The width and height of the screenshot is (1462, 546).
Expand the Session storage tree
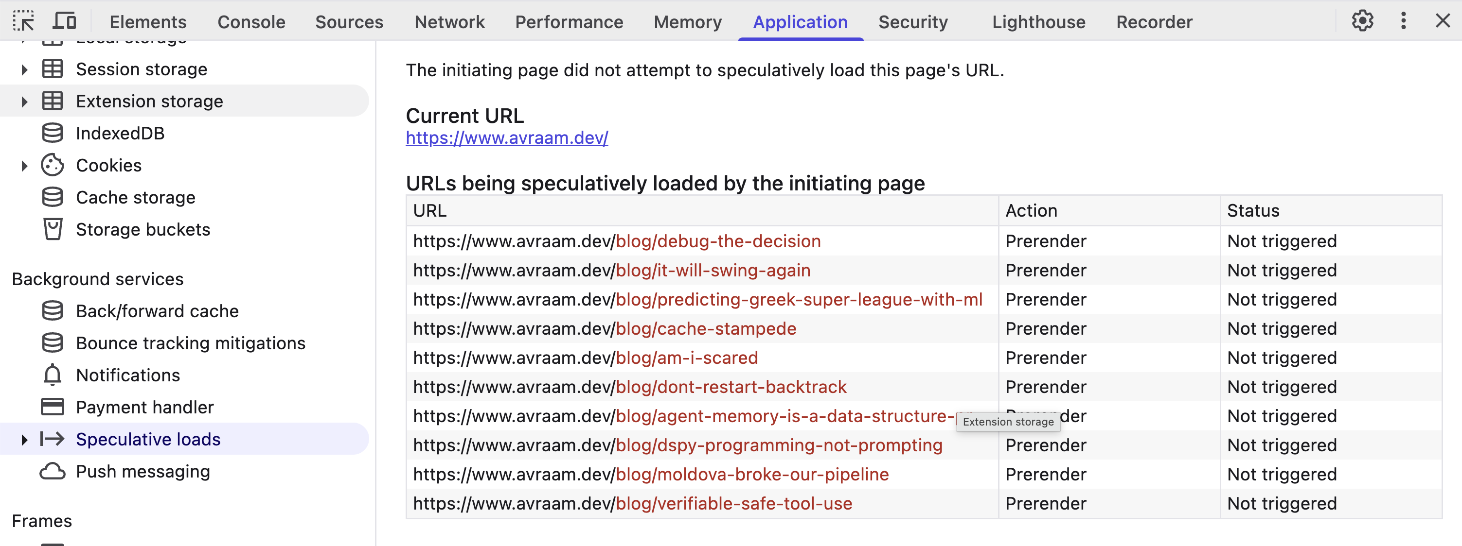(24, 69)
